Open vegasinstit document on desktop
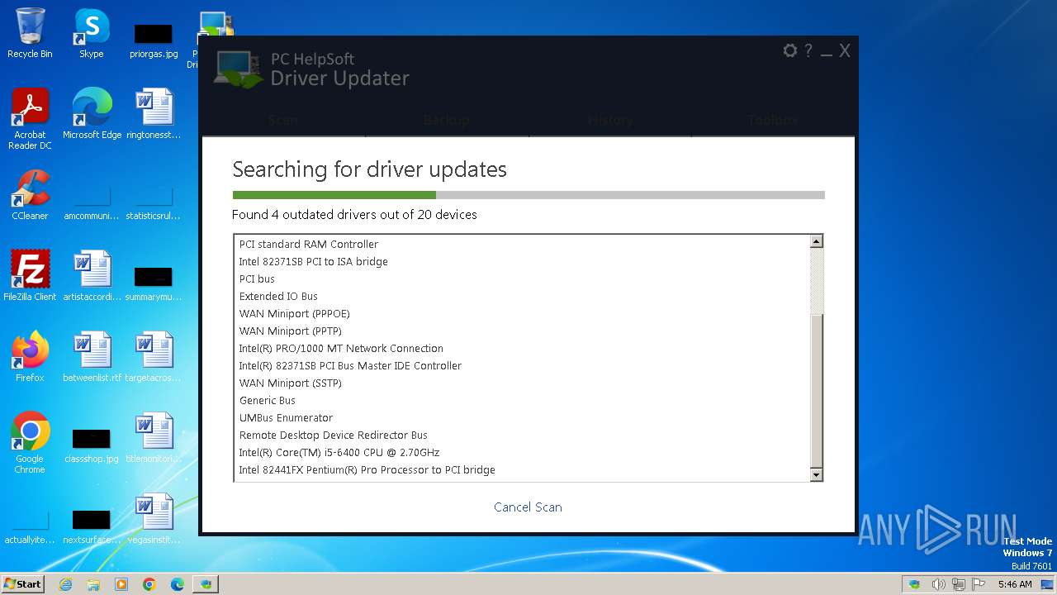The width and height of the screenshot is (1057, 595). [x=154, y=519]
